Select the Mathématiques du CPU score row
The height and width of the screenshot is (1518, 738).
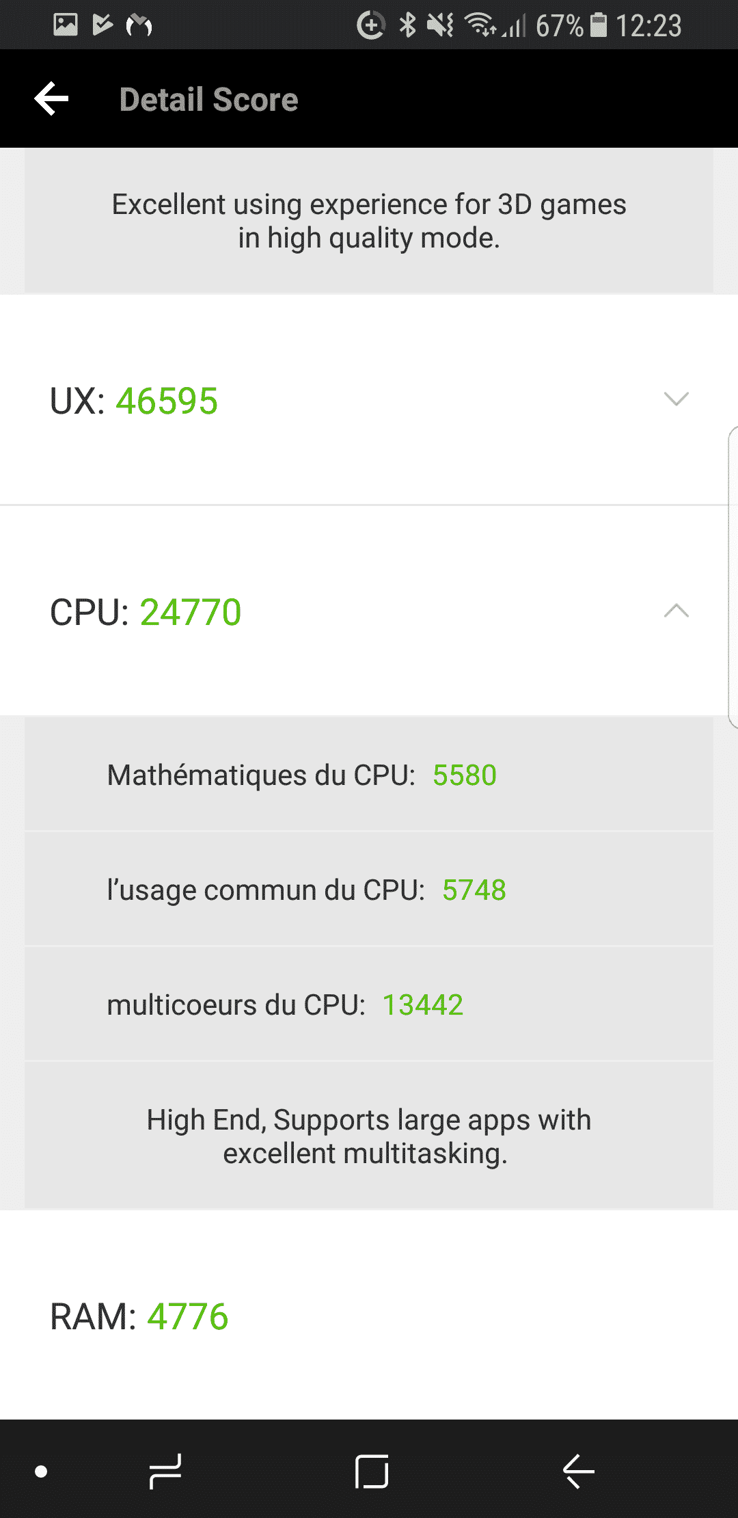(x=369, y=775)
